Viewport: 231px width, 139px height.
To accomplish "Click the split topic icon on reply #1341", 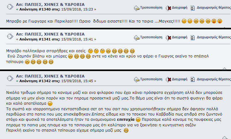I will [192, 37].
